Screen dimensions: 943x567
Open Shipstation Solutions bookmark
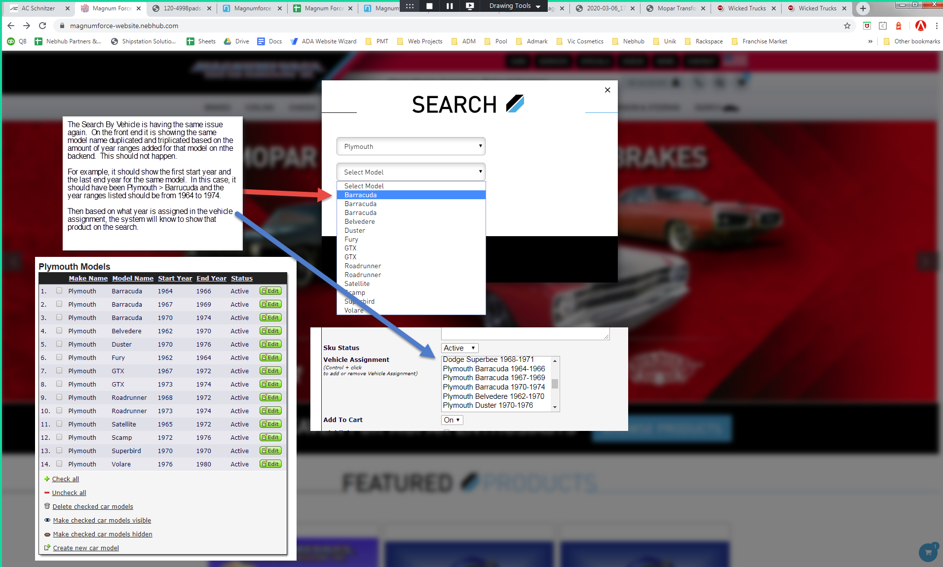click(143, 41)
